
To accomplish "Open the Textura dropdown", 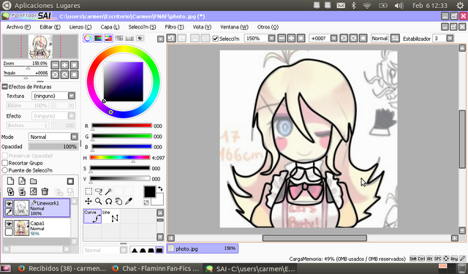I will pyautogui.click(x=72, y=96).
